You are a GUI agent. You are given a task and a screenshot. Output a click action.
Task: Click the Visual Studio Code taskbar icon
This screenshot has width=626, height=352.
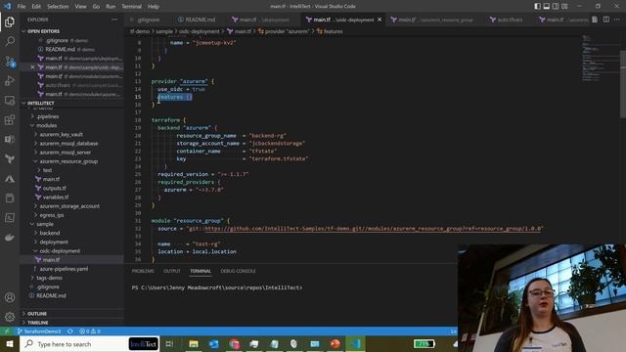tap(355, 343)
